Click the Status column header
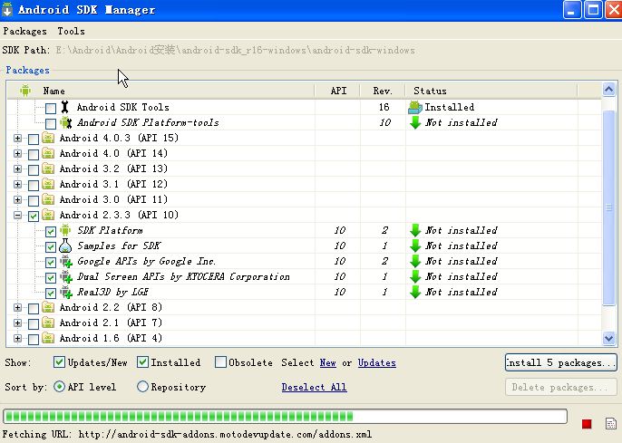The height and width of the screenshot is (443, 622). (x=491, y=91)
